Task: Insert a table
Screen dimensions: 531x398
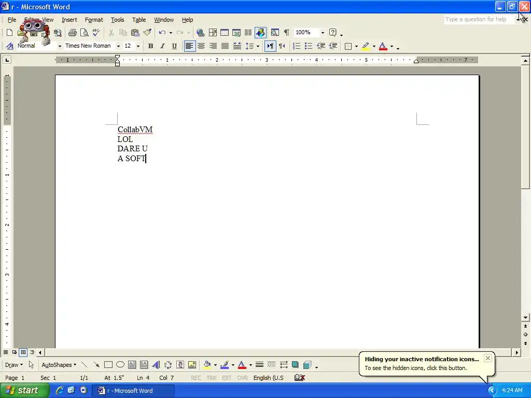Action: (x=225, y=33)
